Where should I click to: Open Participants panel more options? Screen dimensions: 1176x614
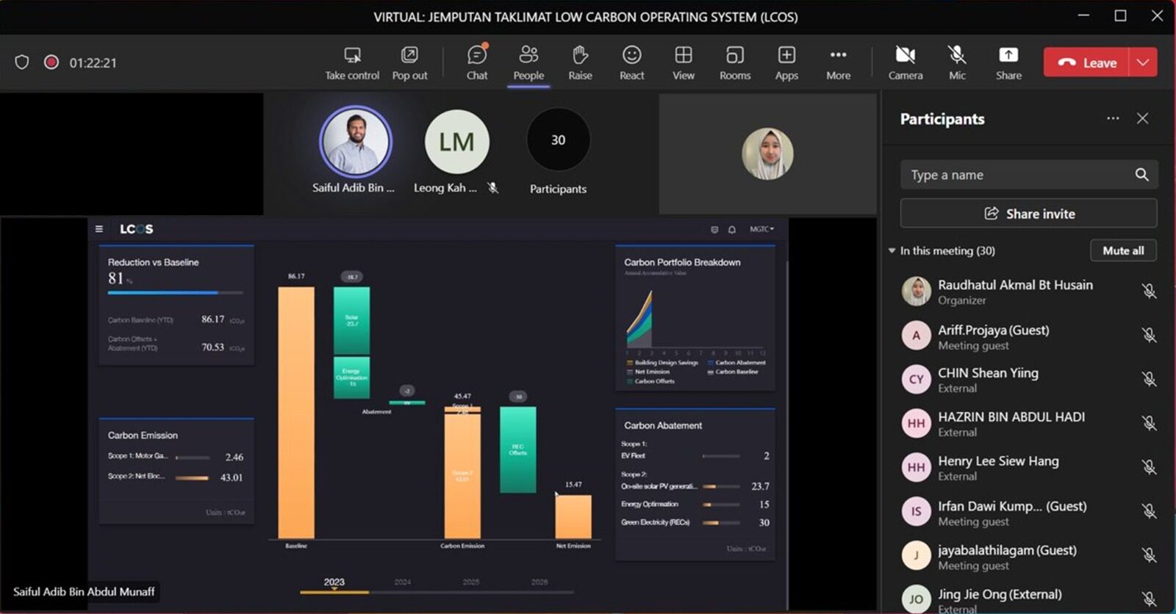[1113, 118]
